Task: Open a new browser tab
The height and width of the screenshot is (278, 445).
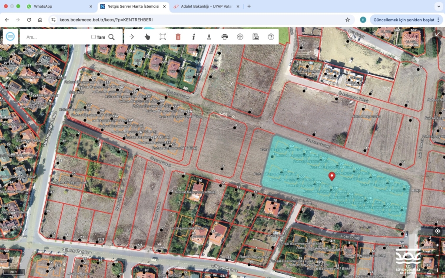Action: pos(249,6)
